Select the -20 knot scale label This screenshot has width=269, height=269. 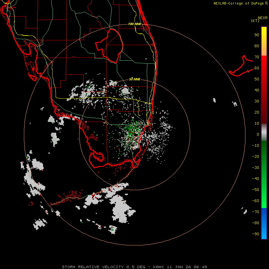pos(256,157)
